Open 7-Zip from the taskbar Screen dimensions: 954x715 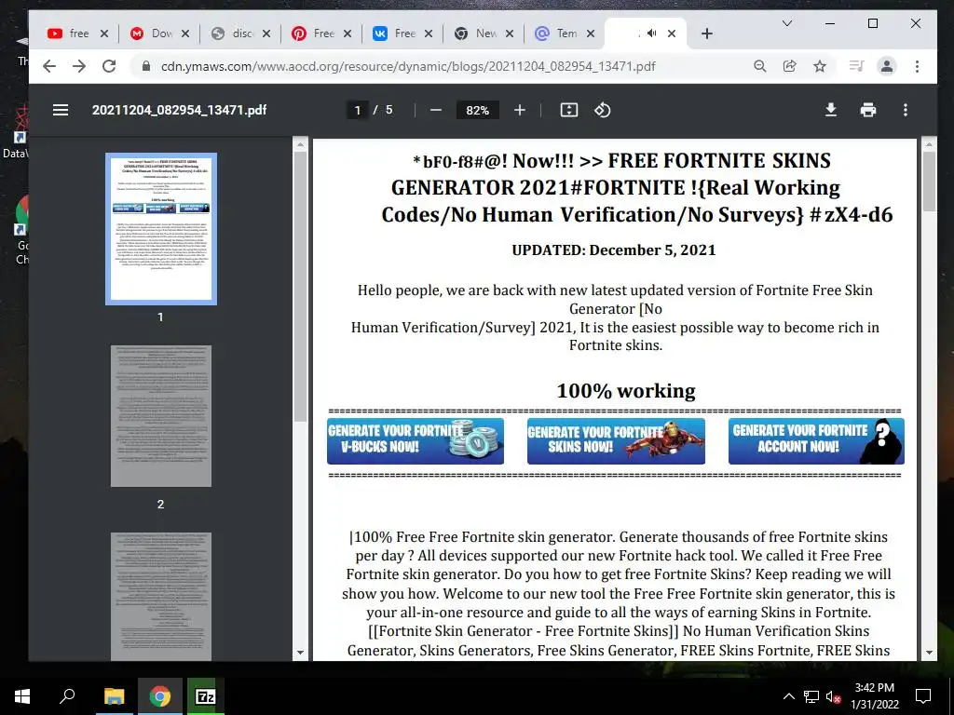coord(206,696)
